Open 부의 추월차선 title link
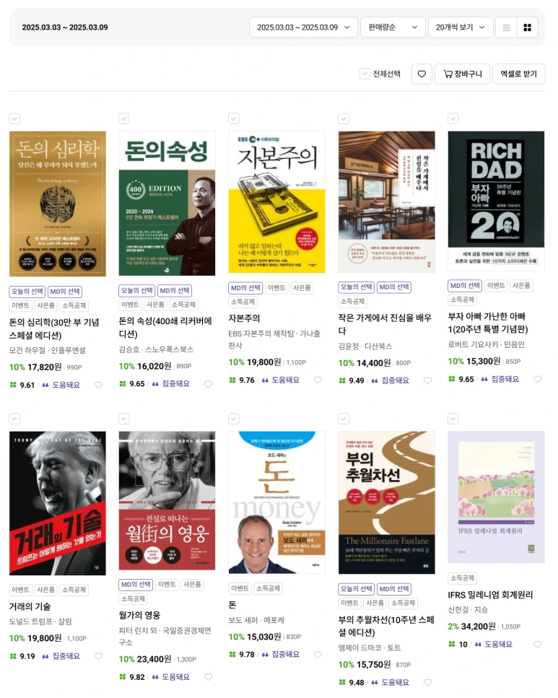 386,626
